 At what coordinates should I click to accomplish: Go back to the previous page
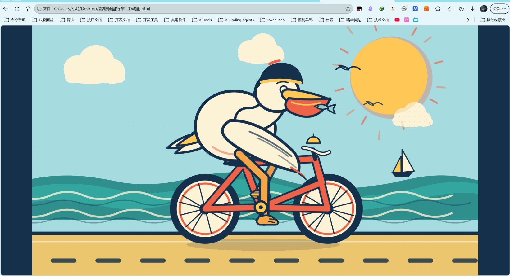(x=6, y=9)
